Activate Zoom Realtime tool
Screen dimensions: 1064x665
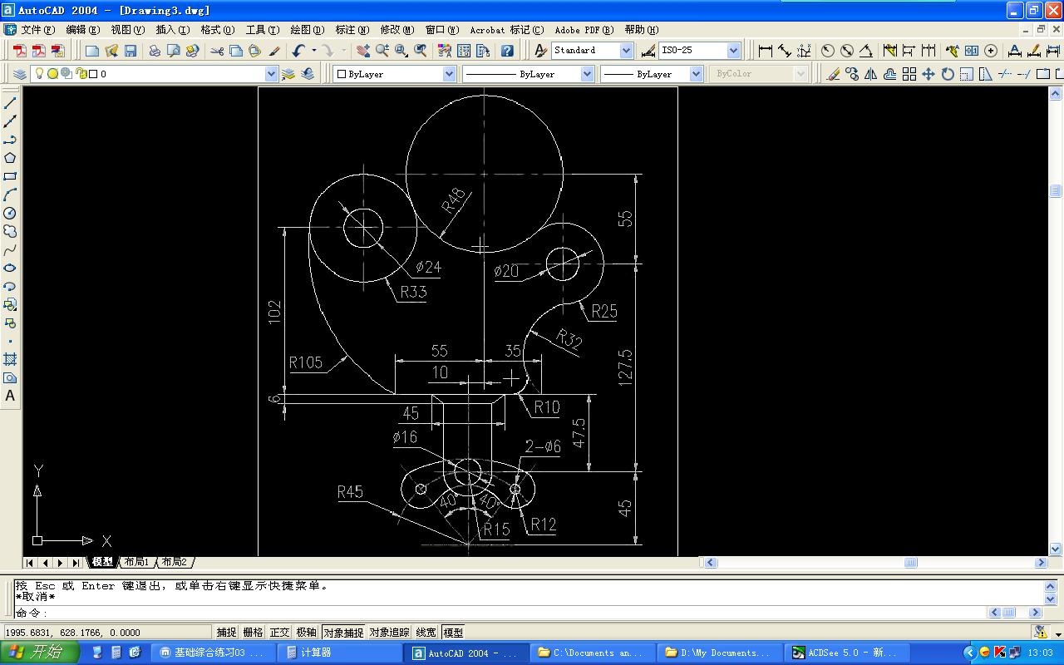pyautogui.click(x=382, y=51)
